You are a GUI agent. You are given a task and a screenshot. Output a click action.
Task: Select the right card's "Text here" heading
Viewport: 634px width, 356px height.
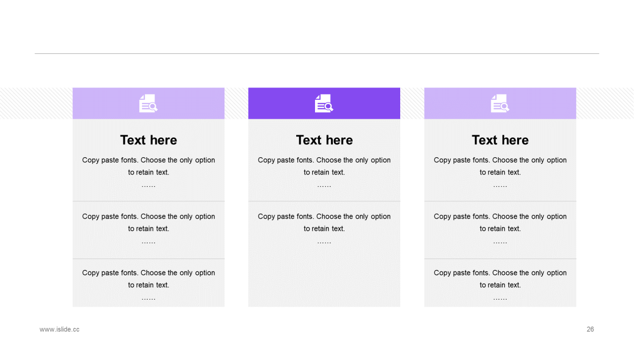pyautogui.click(x=500, y=140)
